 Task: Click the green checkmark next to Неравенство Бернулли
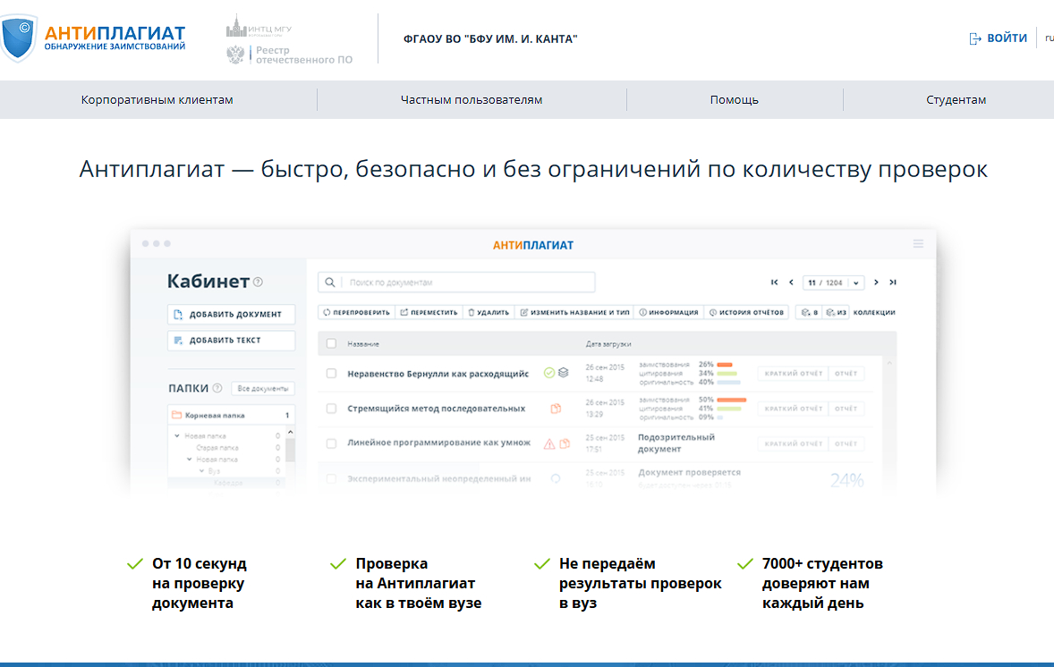point(550,370)
